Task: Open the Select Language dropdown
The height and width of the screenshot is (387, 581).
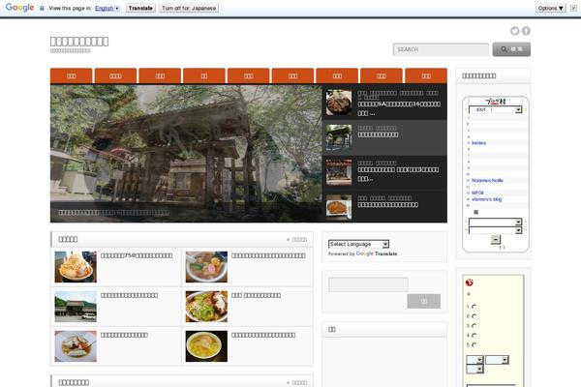Action: point(358,244)
